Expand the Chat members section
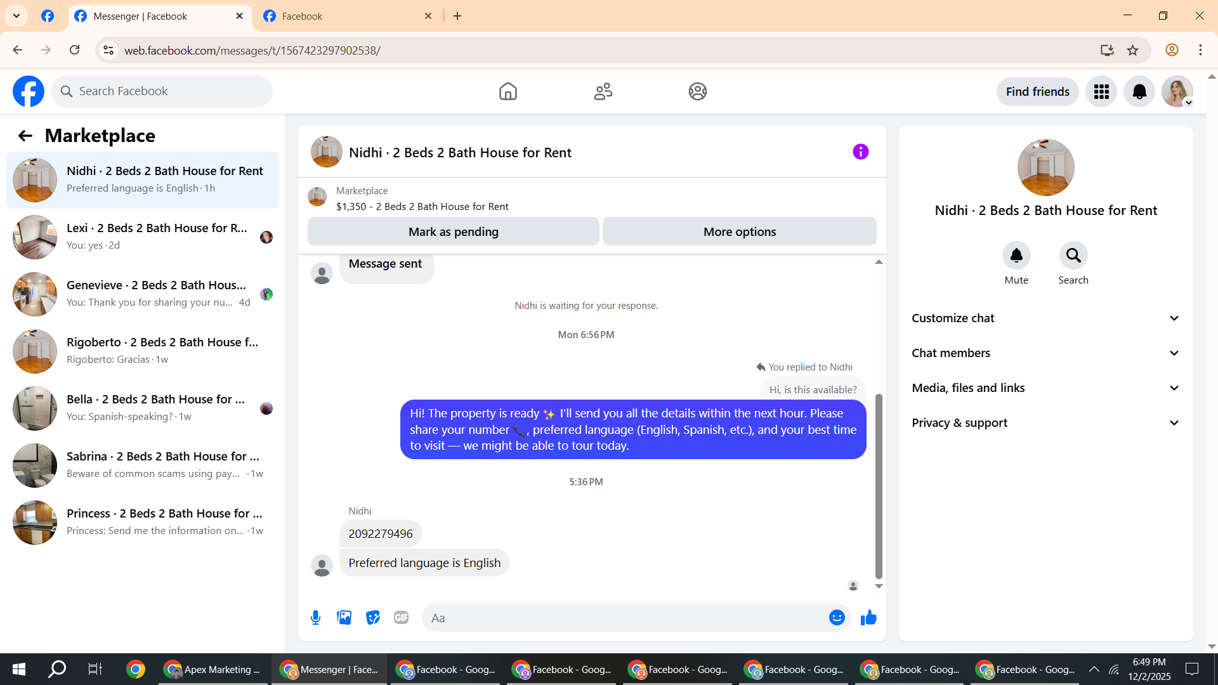 click(1045, 353)
